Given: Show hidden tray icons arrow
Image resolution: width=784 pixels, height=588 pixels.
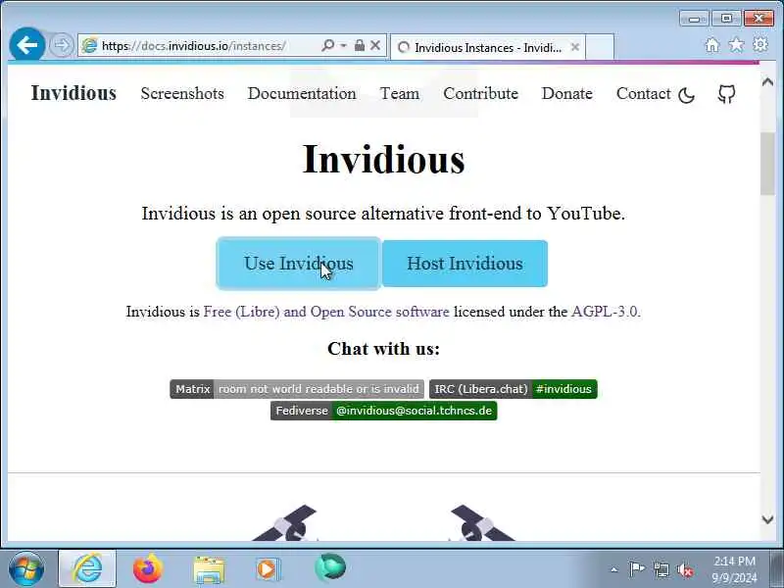Looking at the screenshot, I should pyautogui.click(x=614, y=569).
